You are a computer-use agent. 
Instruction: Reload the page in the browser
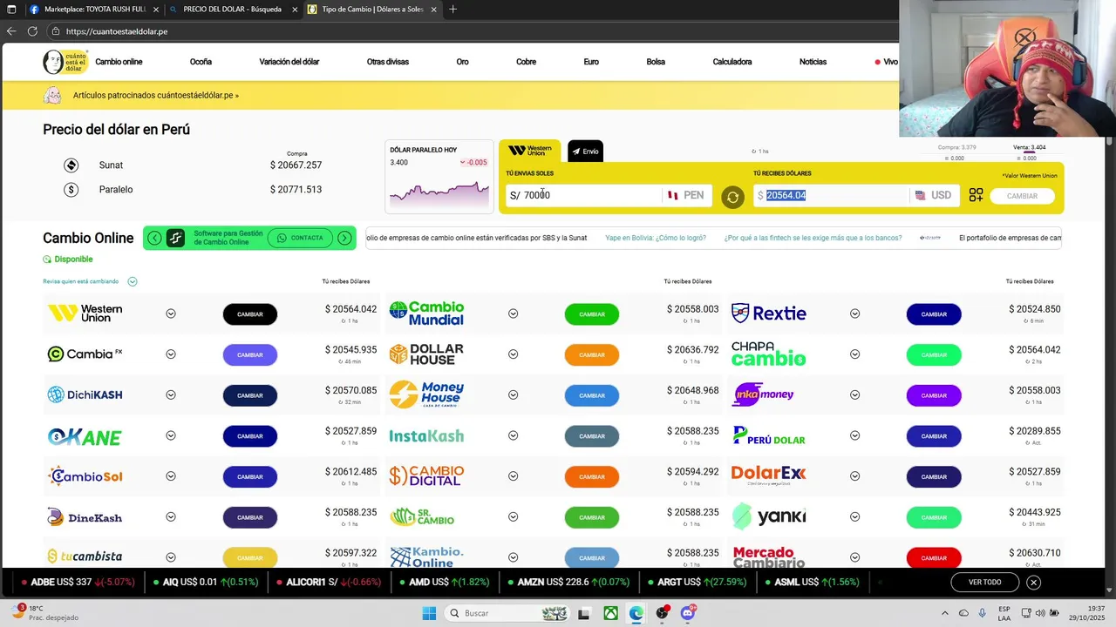(x=32, y=31)
